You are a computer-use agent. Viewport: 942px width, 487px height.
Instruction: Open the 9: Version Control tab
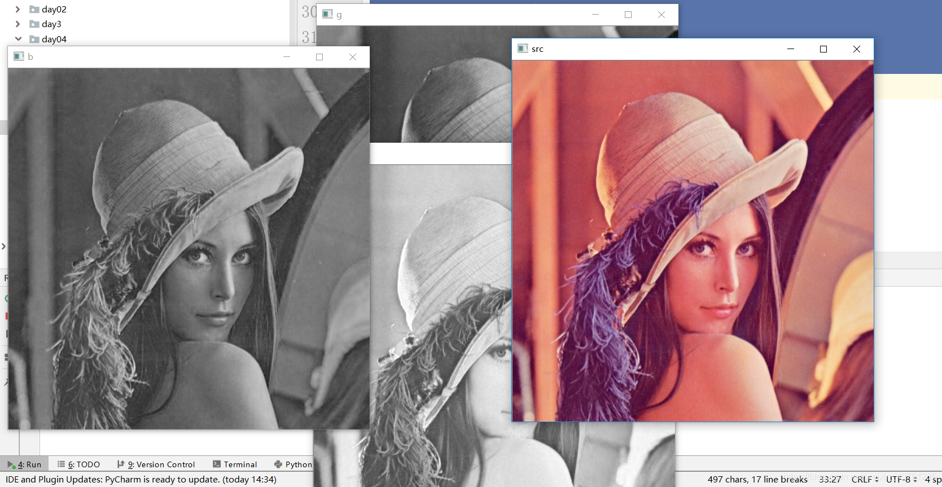pos(156,464)
